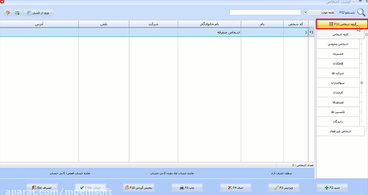
Task: Click the نام column header
Action: 262,24
